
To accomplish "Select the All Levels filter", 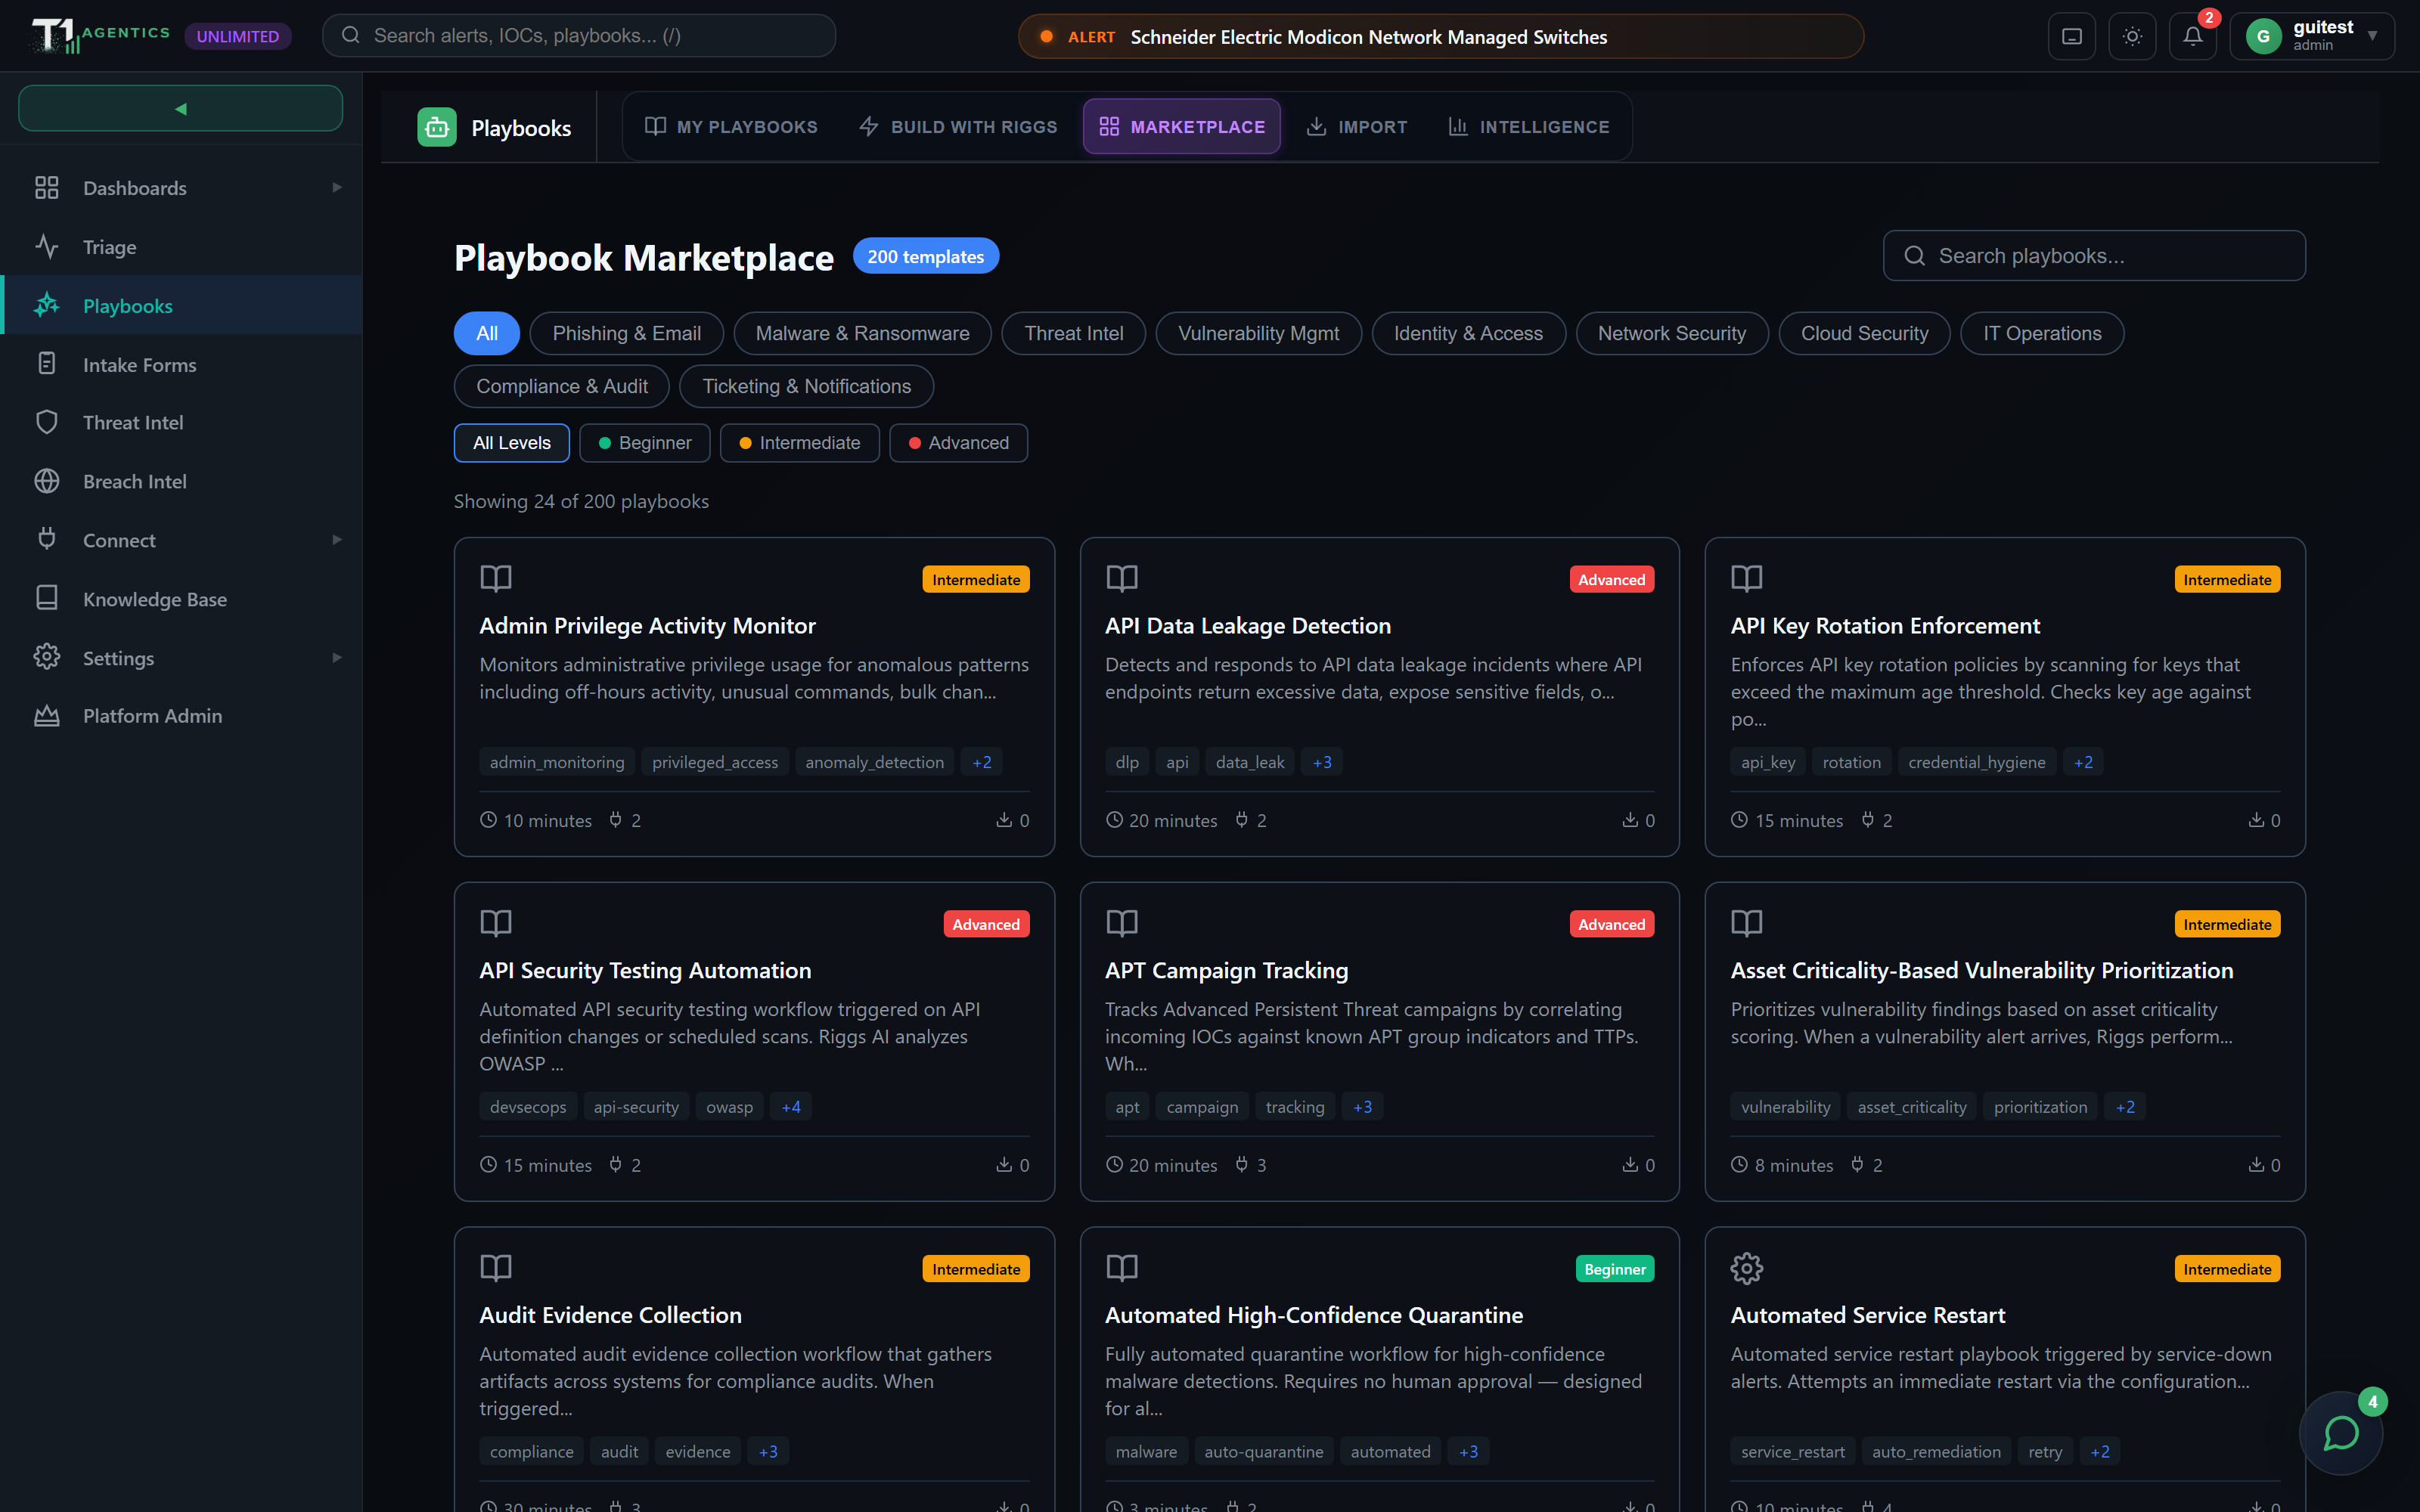I will (x=512, y=443).
